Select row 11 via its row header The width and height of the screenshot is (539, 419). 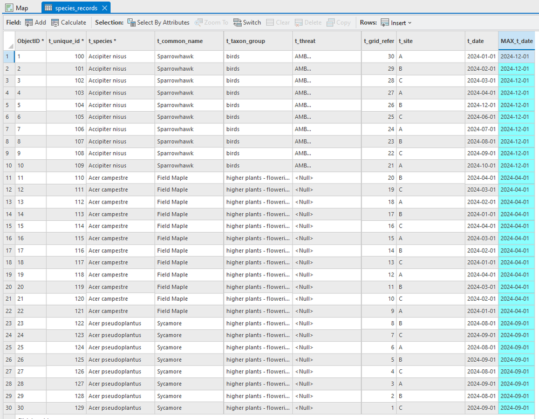coord(9,178)
